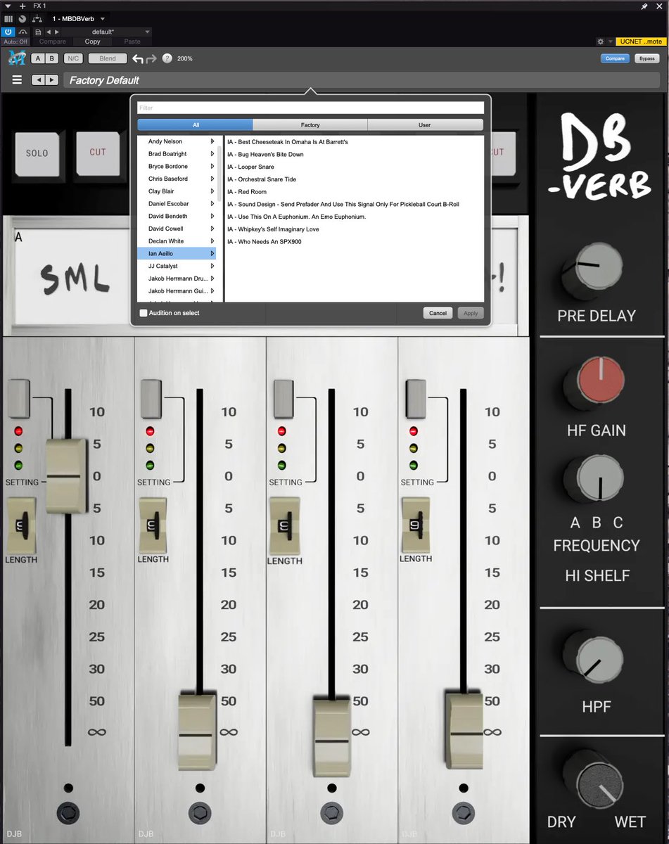Open the routing view icon
The width and height of the screenshot is (669, 844).
click(37, 18)
